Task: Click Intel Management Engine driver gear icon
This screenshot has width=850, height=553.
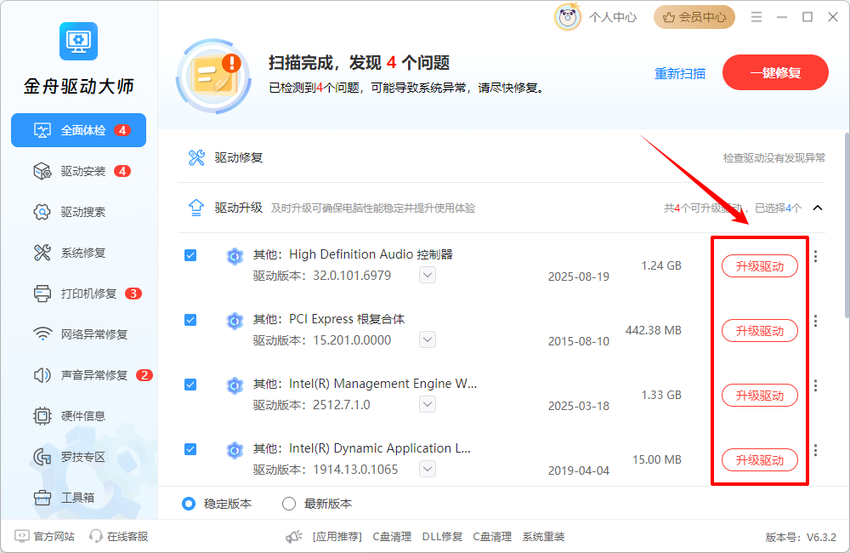Action: (x=235, y=385)
